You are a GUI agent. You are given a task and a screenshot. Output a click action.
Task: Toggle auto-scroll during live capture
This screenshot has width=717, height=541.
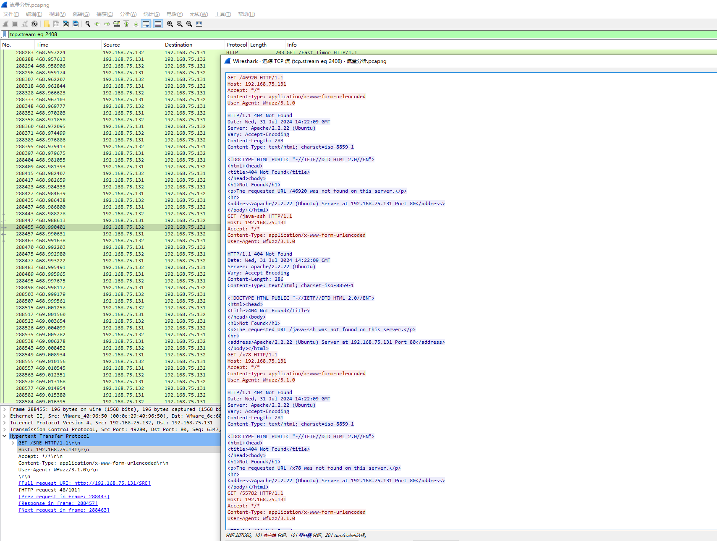[146, 24]
